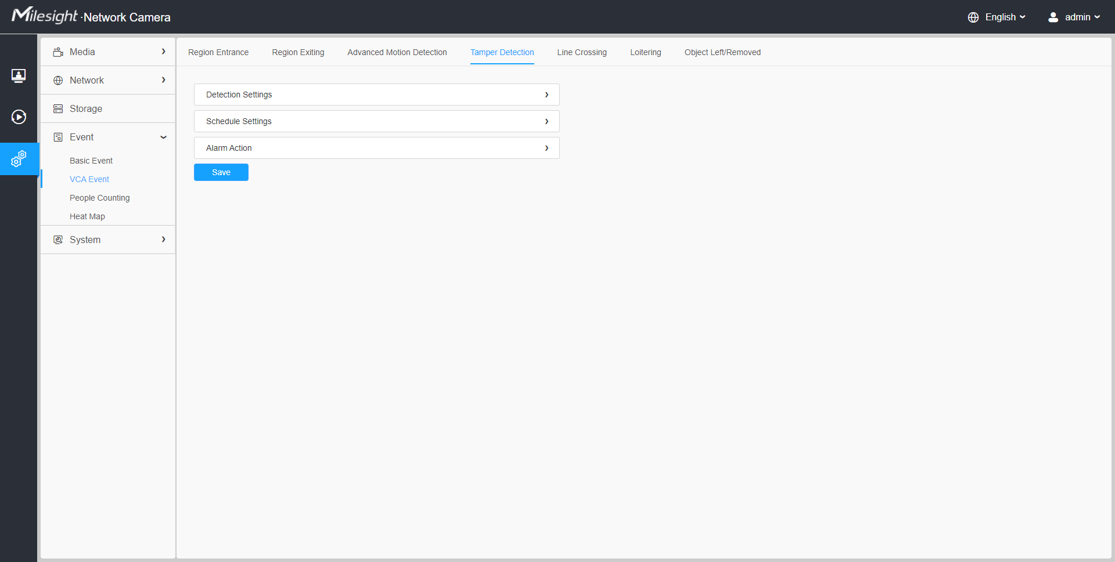
Task: Collapse the Event menu
Action: point(164,137)
